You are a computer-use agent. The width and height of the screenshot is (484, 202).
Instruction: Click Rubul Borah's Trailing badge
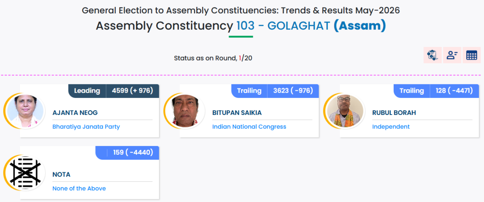click(x=412, y=91)
